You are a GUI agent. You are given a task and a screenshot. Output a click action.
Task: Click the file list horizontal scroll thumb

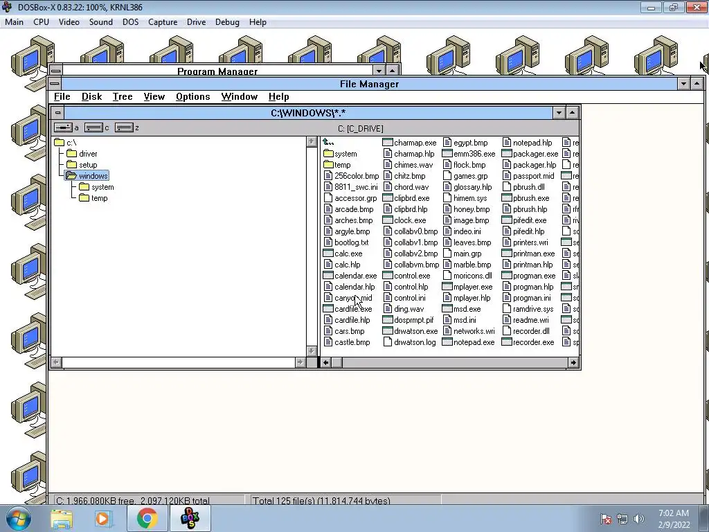(337, 362)
